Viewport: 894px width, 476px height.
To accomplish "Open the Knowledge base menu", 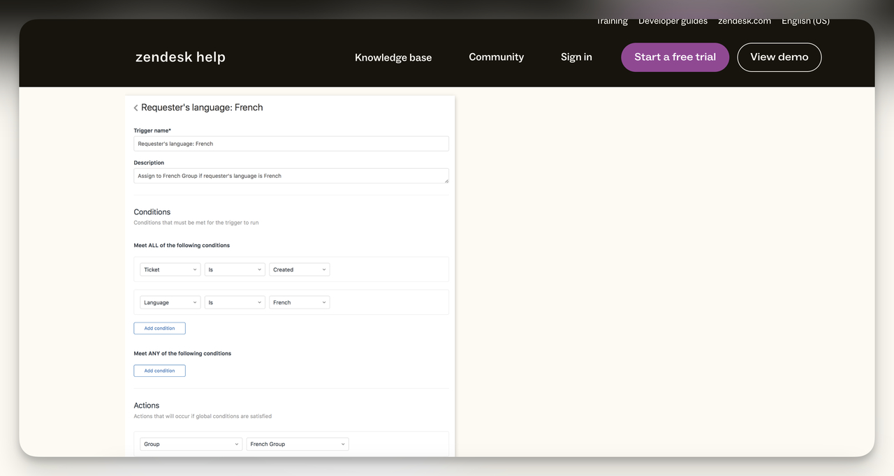I will [x=393, y=57].
